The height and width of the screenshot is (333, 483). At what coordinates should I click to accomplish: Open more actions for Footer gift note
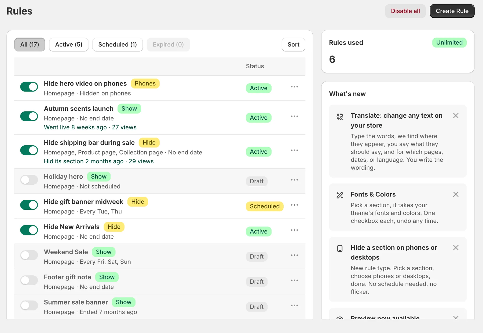[x=294, y=280]
